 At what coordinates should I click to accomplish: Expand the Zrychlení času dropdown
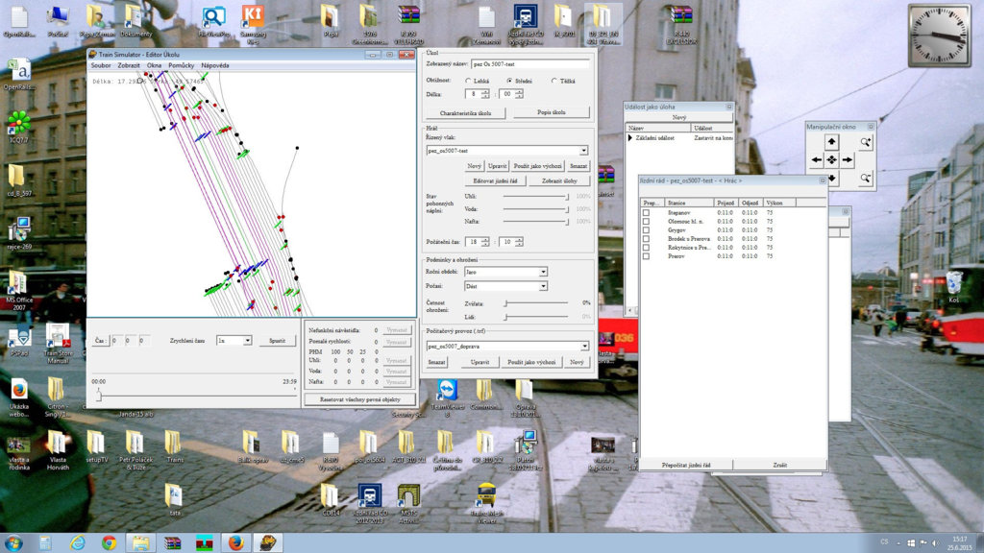247,341
